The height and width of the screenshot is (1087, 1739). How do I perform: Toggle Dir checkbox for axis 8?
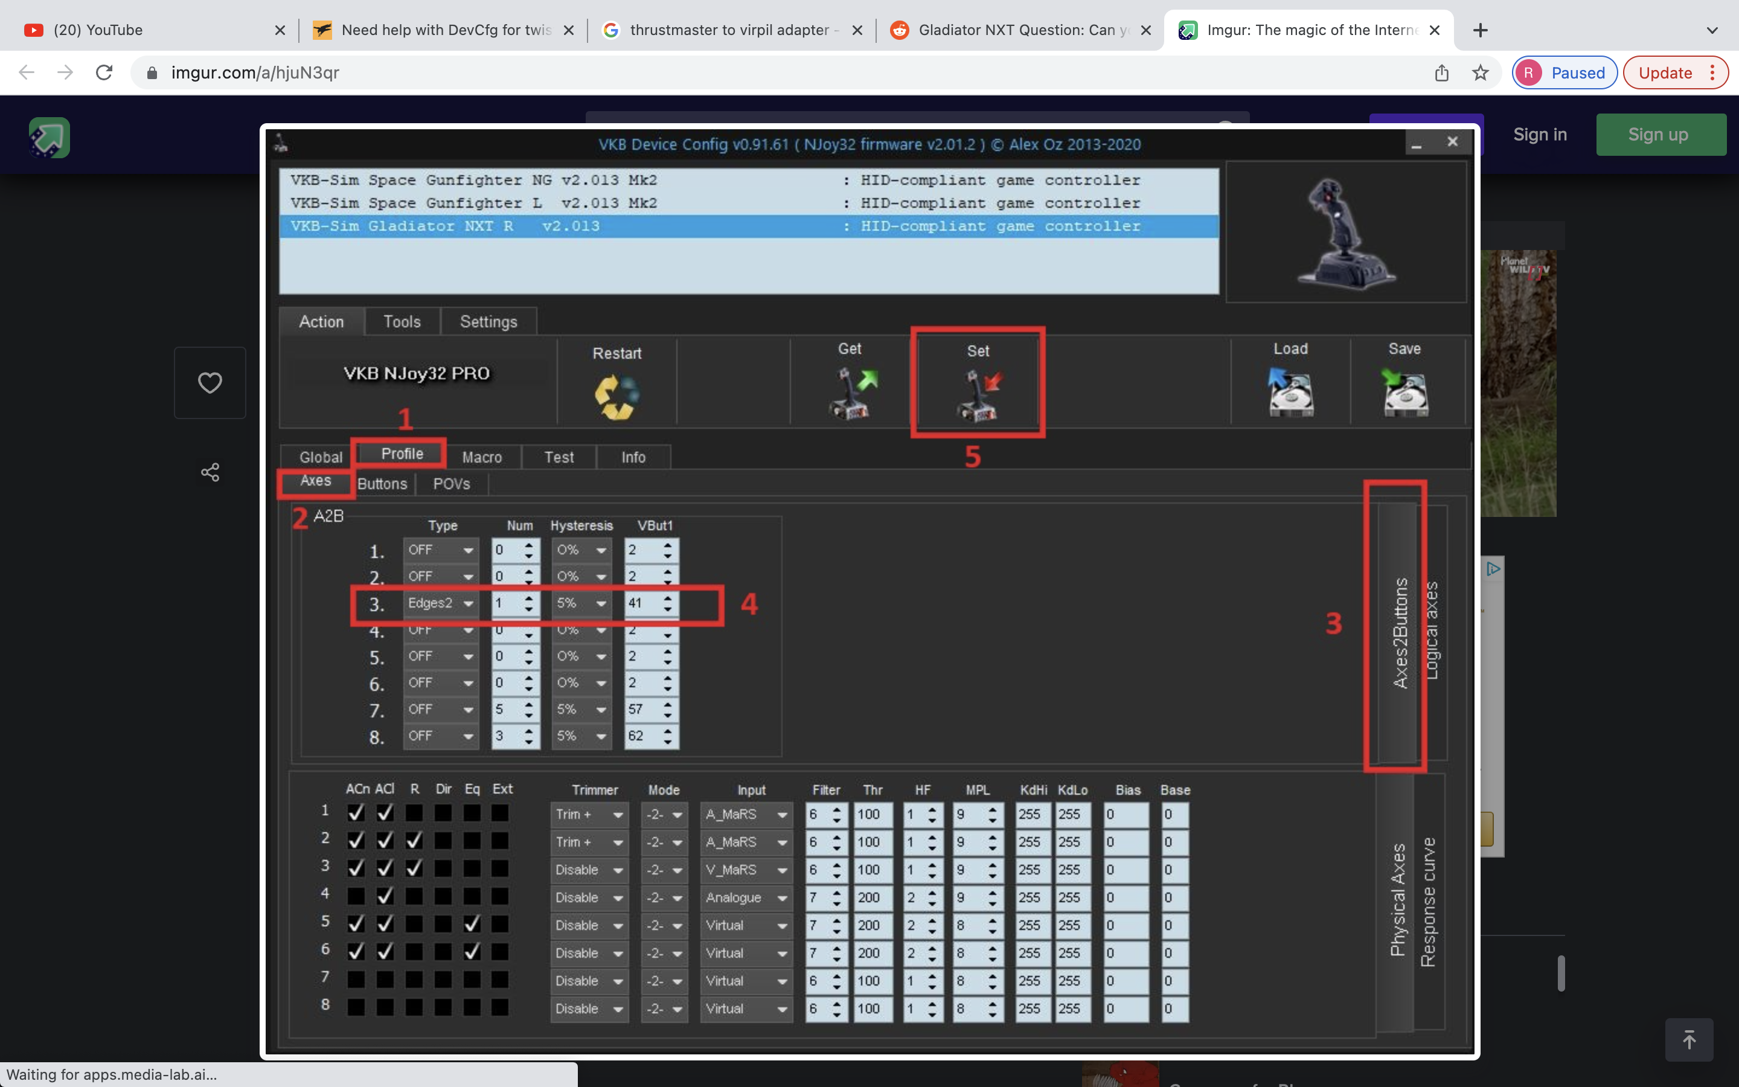pyautogui.click(x=443, y=1007)
